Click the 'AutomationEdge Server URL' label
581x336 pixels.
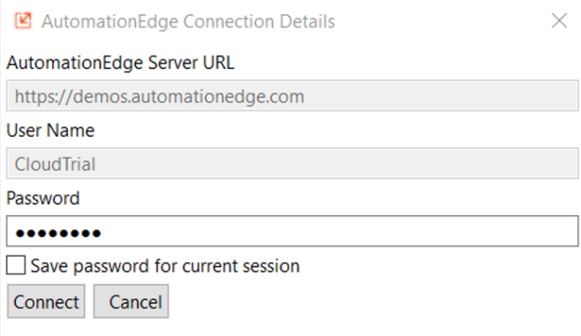point(120,63)
